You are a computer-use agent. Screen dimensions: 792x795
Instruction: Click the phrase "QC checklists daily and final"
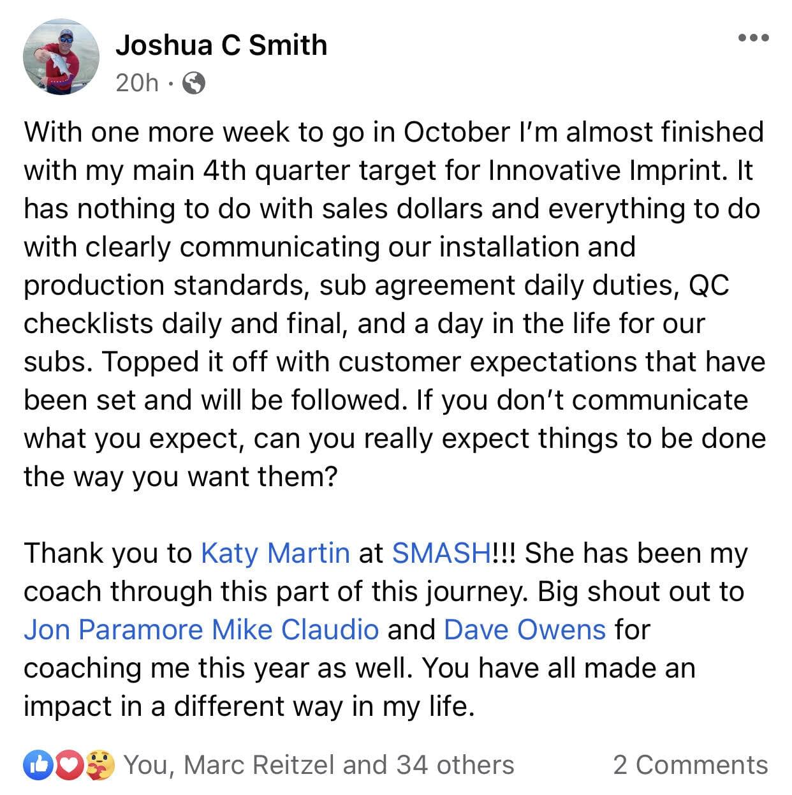pos(191,323)
